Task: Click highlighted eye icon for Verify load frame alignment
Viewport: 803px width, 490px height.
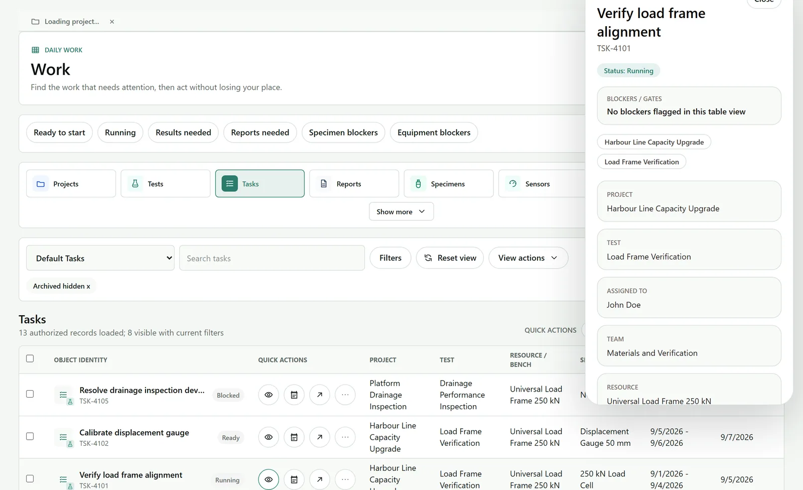Action: 269,479
